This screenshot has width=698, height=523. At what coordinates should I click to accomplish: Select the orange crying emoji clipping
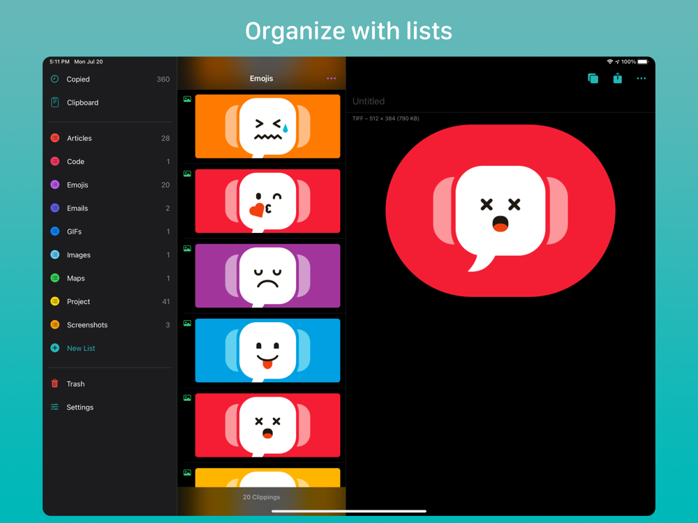[x=267, y=126]
